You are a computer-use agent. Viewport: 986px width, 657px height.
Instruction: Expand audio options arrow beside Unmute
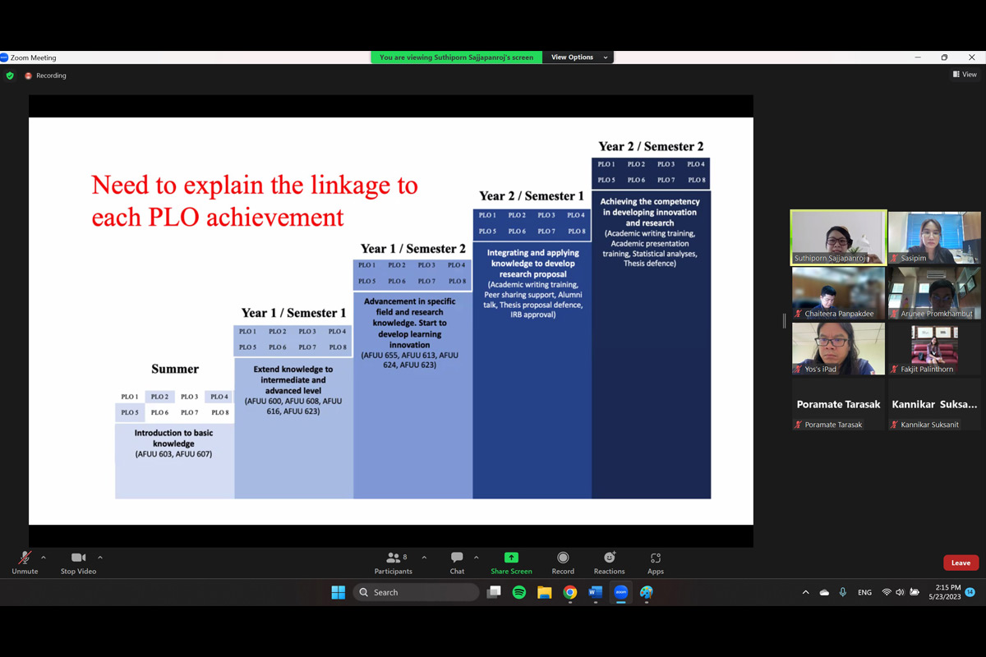pyautogui.click(x=44, y=558)
